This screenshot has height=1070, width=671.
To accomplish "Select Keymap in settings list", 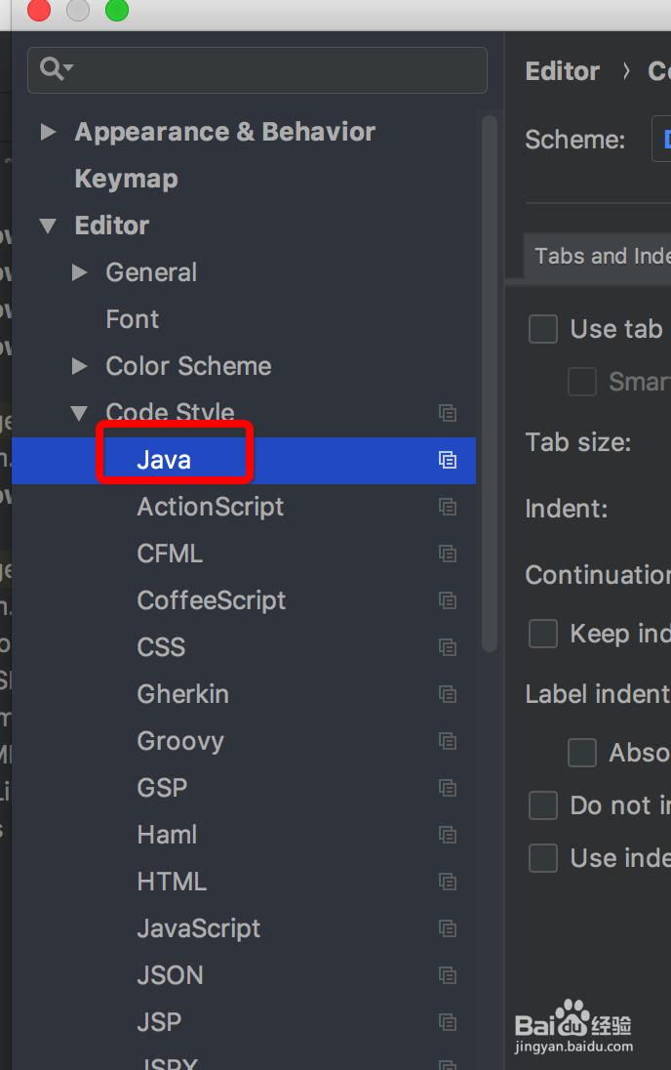I will 126,179.
